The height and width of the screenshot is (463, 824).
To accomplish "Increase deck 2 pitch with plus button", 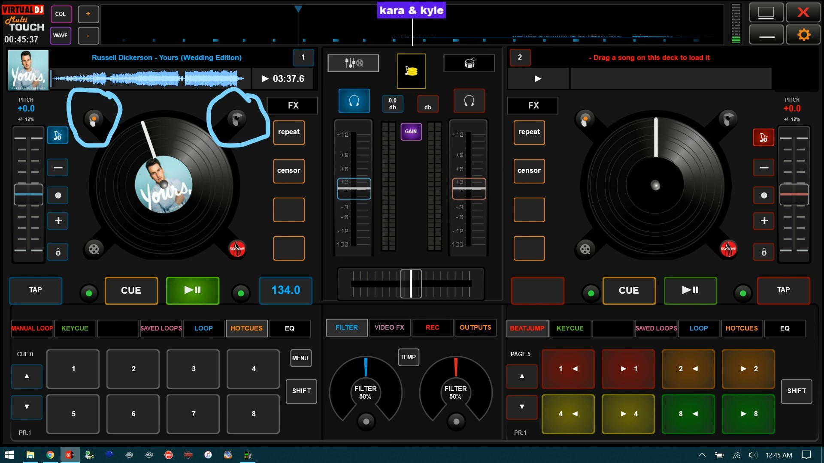I will (763, 221).
